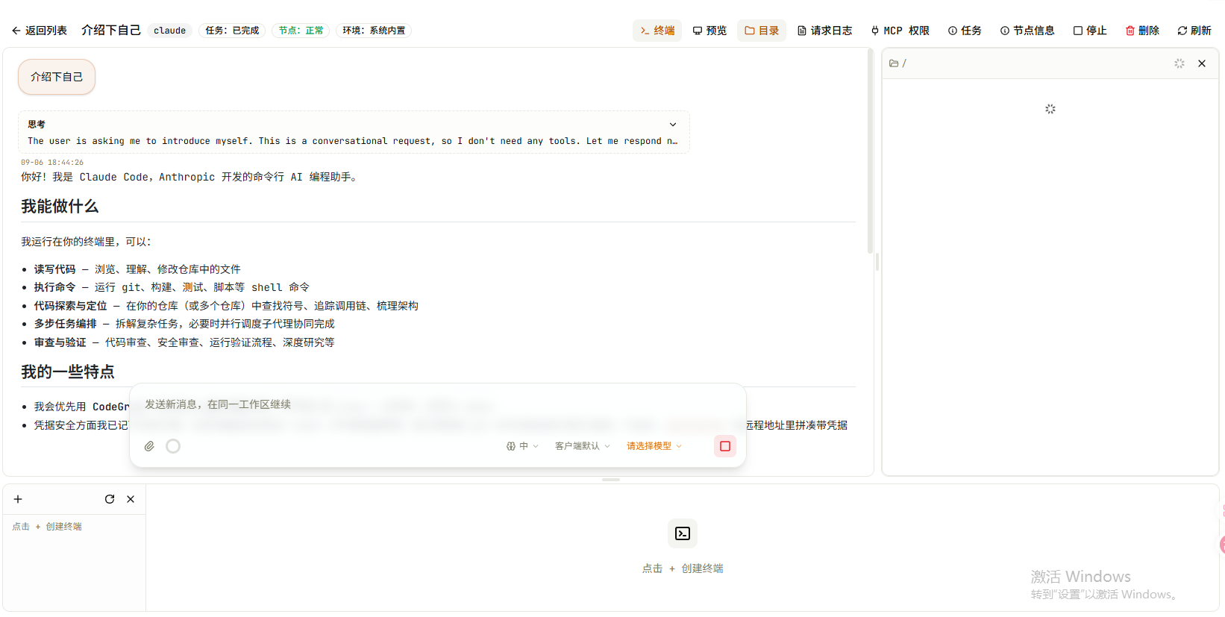Focus the 发送新消息 message input
Image resolution: width=1225 pixels, height=617 pixels.
tap(437, 404)
